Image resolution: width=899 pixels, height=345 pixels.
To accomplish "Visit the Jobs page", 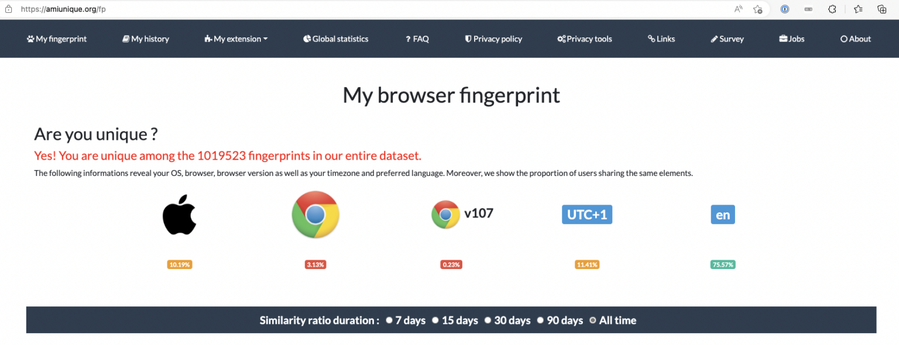I will [x=791, y=39].
